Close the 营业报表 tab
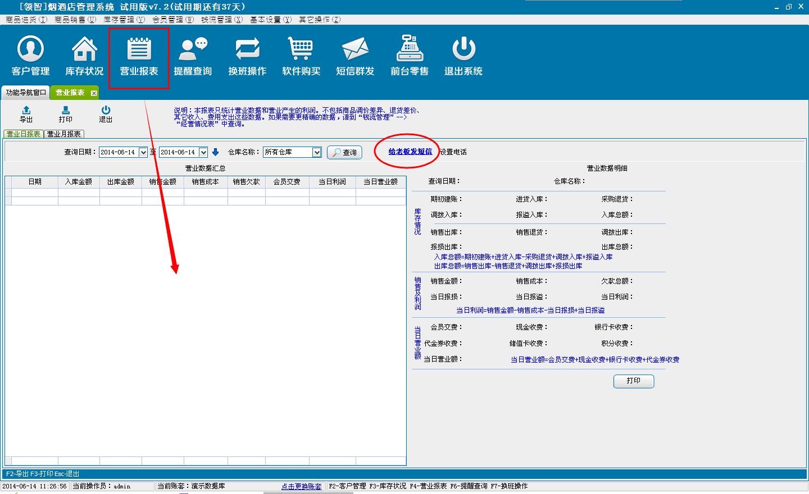 tap(94, 93)
